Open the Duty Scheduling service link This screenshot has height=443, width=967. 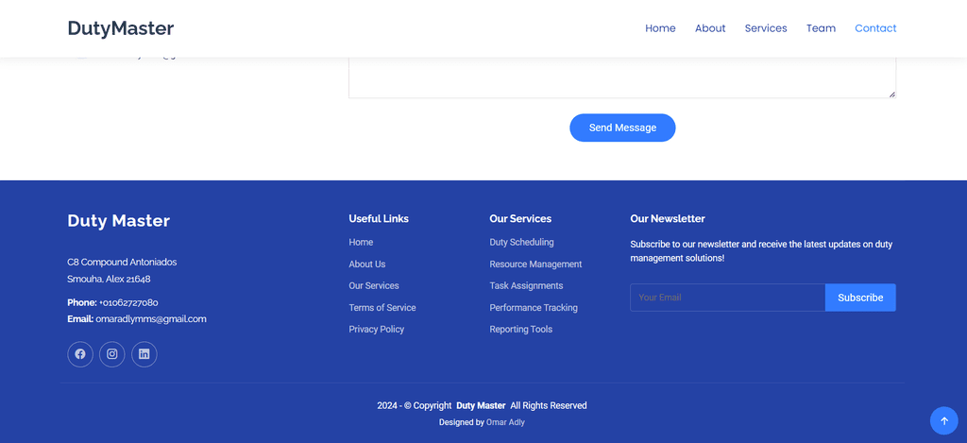tap(521, 243)
